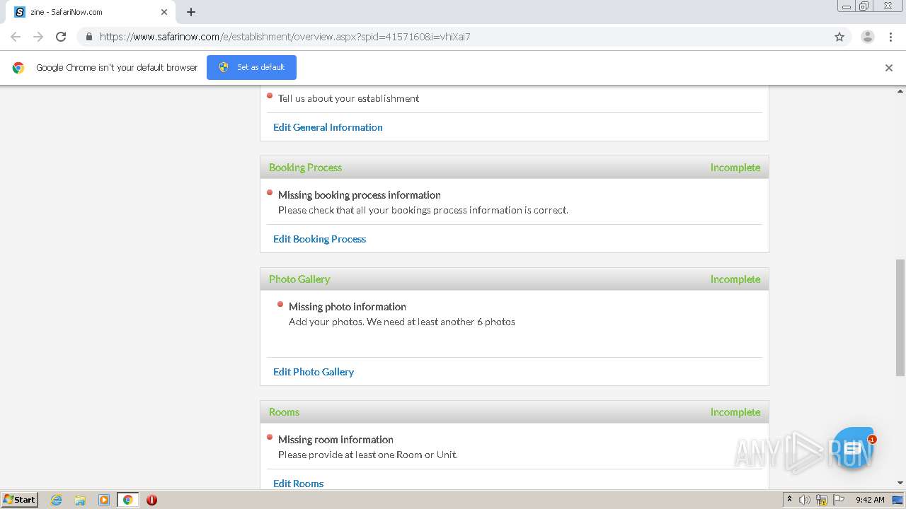Viewport: 906px width, 509px height.
Task: Show hidden system tray icons
Action: [789, 500]
